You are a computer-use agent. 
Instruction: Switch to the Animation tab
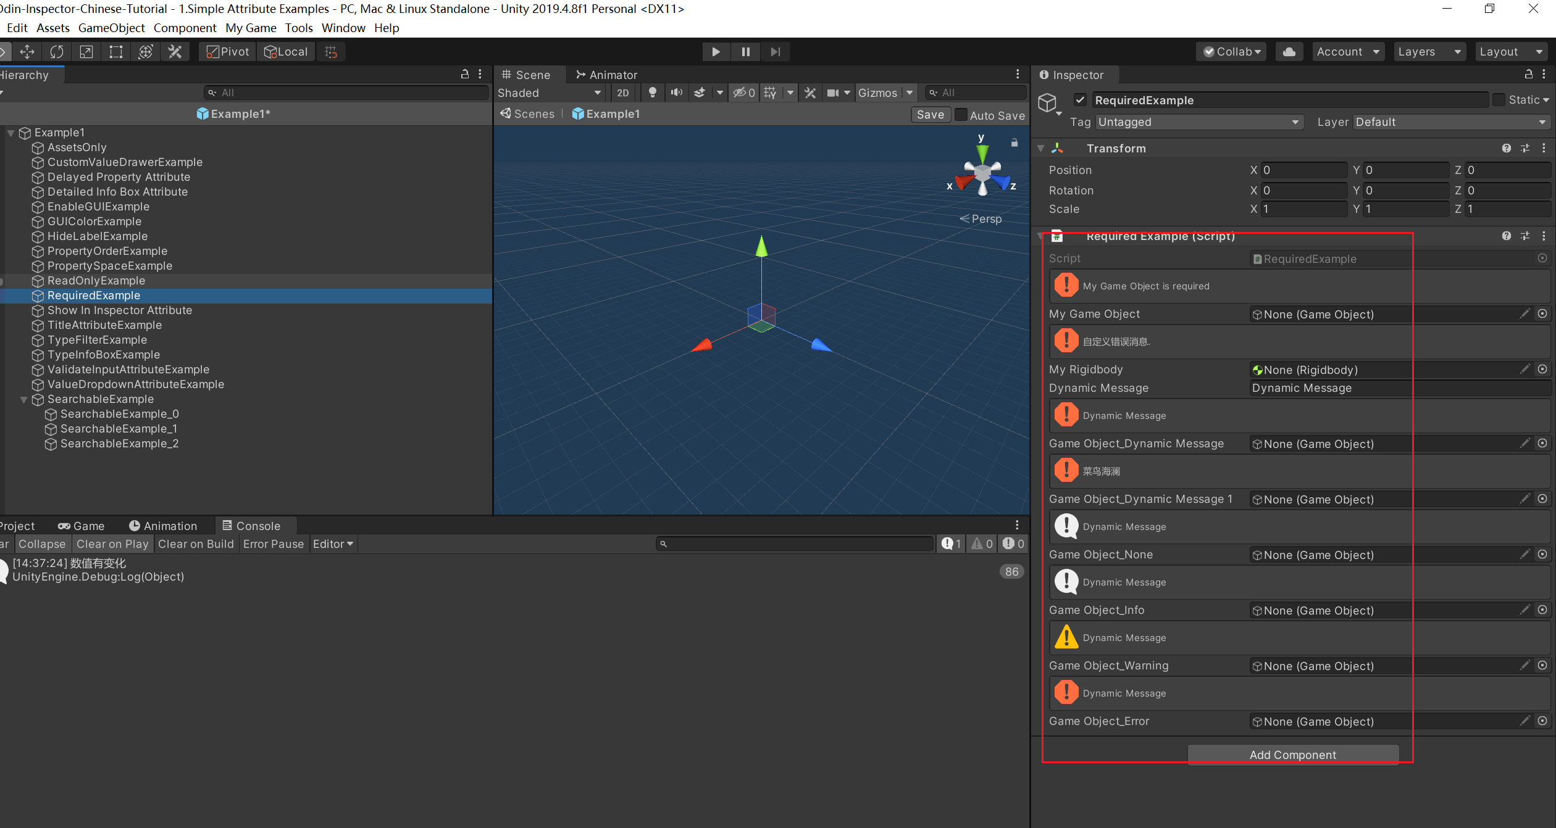coord(163,526)
